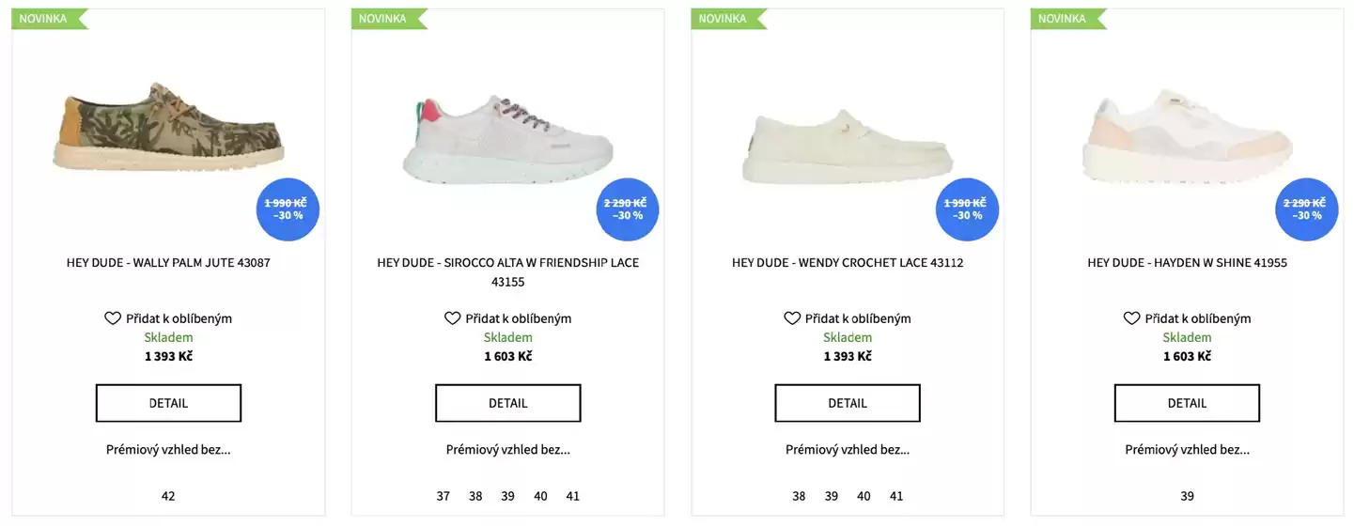Open Hey Dude Wendy Crochet Lace 43112 title
The height and width of the screenshot is (526, 1354).
848,263
